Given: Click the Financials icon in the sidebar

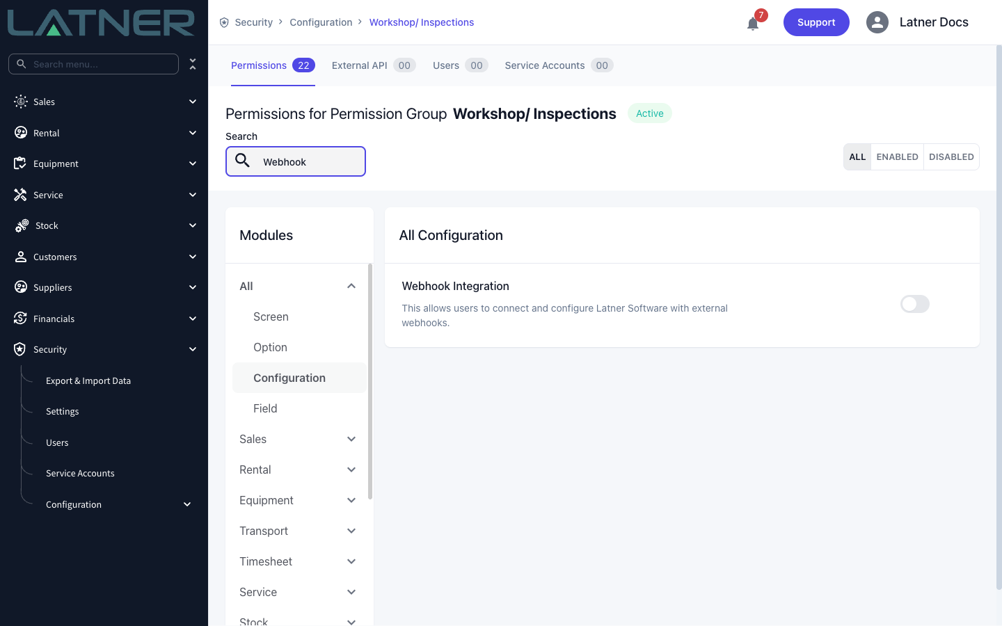Looking at the screenshot, I should click(x=20, y=319).
